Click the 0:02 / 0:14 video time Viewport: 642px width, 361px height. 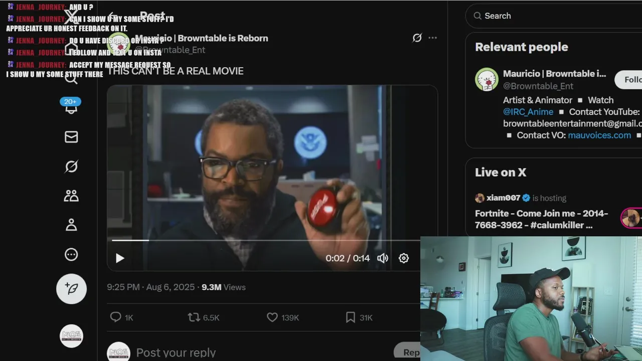point(348,258)
